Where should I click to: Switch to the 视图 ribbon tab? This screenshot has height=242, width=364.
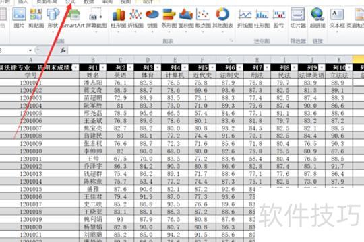(x=126, y=2)
